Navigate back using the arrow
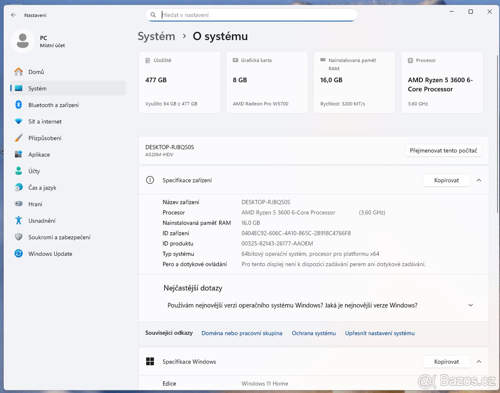This screenshot has width=500, height=393. pyautogui.click(x=13, y=15)
